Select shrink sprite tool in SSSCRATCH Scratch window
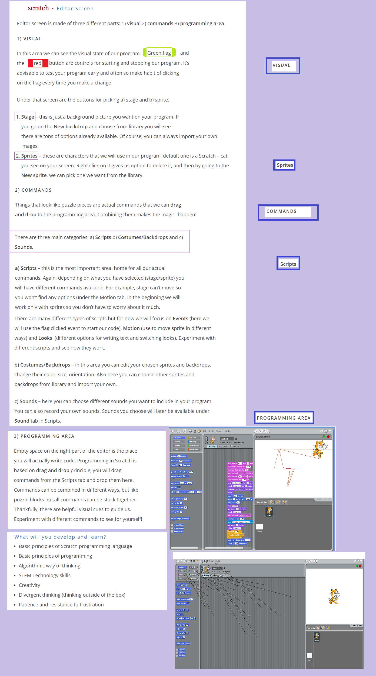The height and width of the screenshot is (676, 376). (267, 431)
